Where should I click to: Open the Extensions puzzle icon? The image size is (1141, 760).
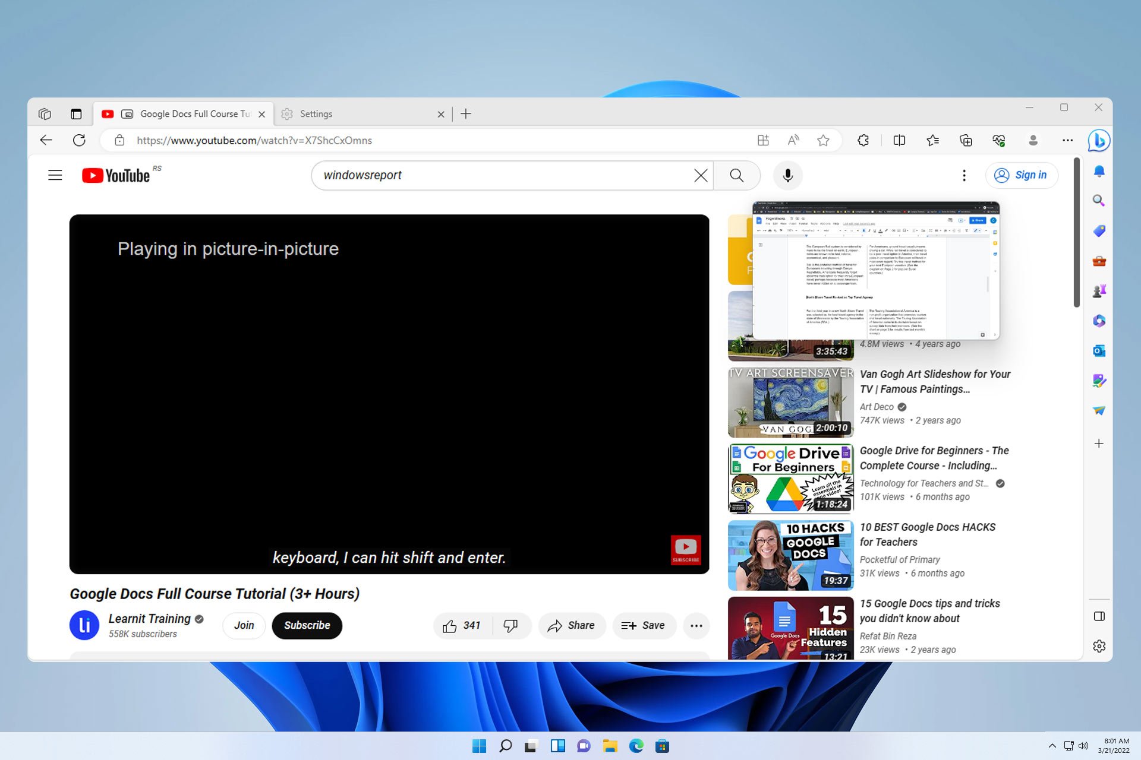pyautogui.click(x=863, y=141)
